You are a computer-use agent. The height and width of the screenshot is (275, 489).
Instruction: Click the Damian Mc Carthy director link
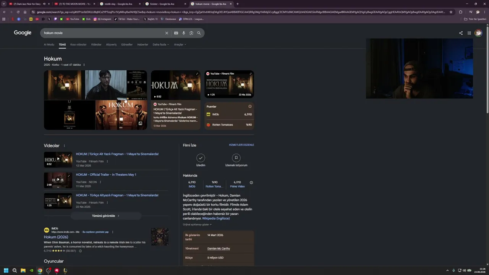point(219,249)
